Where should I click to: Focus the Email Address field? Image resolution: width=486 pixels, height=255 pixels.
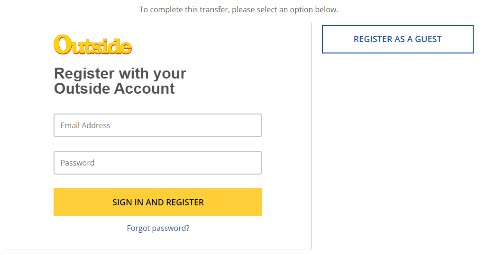pos(158,125)
